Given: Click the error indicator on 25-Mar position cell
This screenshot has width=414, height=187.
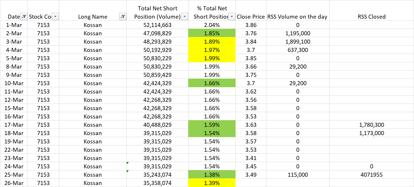Looking at the screenshot, I should pyautogui.click(x=128, y=172).
